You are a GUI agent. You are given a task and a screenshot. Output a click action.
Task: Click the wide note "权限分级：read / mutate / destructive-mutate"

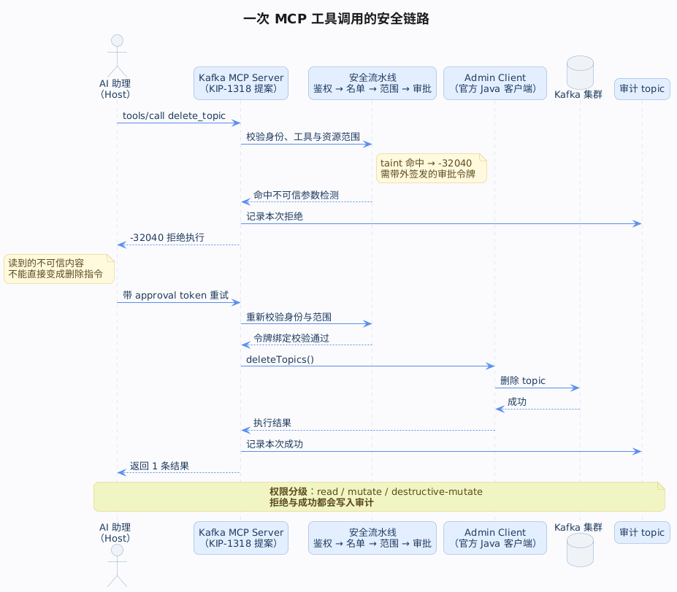(x=379, y=496)
